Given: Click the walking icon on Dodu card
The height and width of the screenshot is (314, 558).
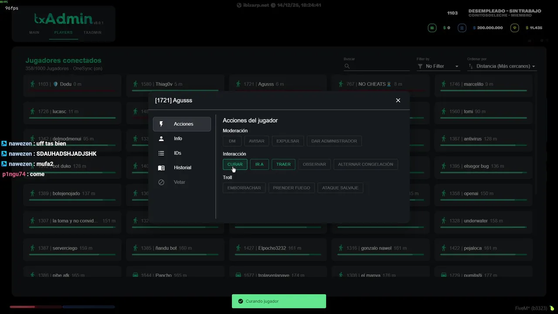Looking at the screenshot, I should coord(32,84).
